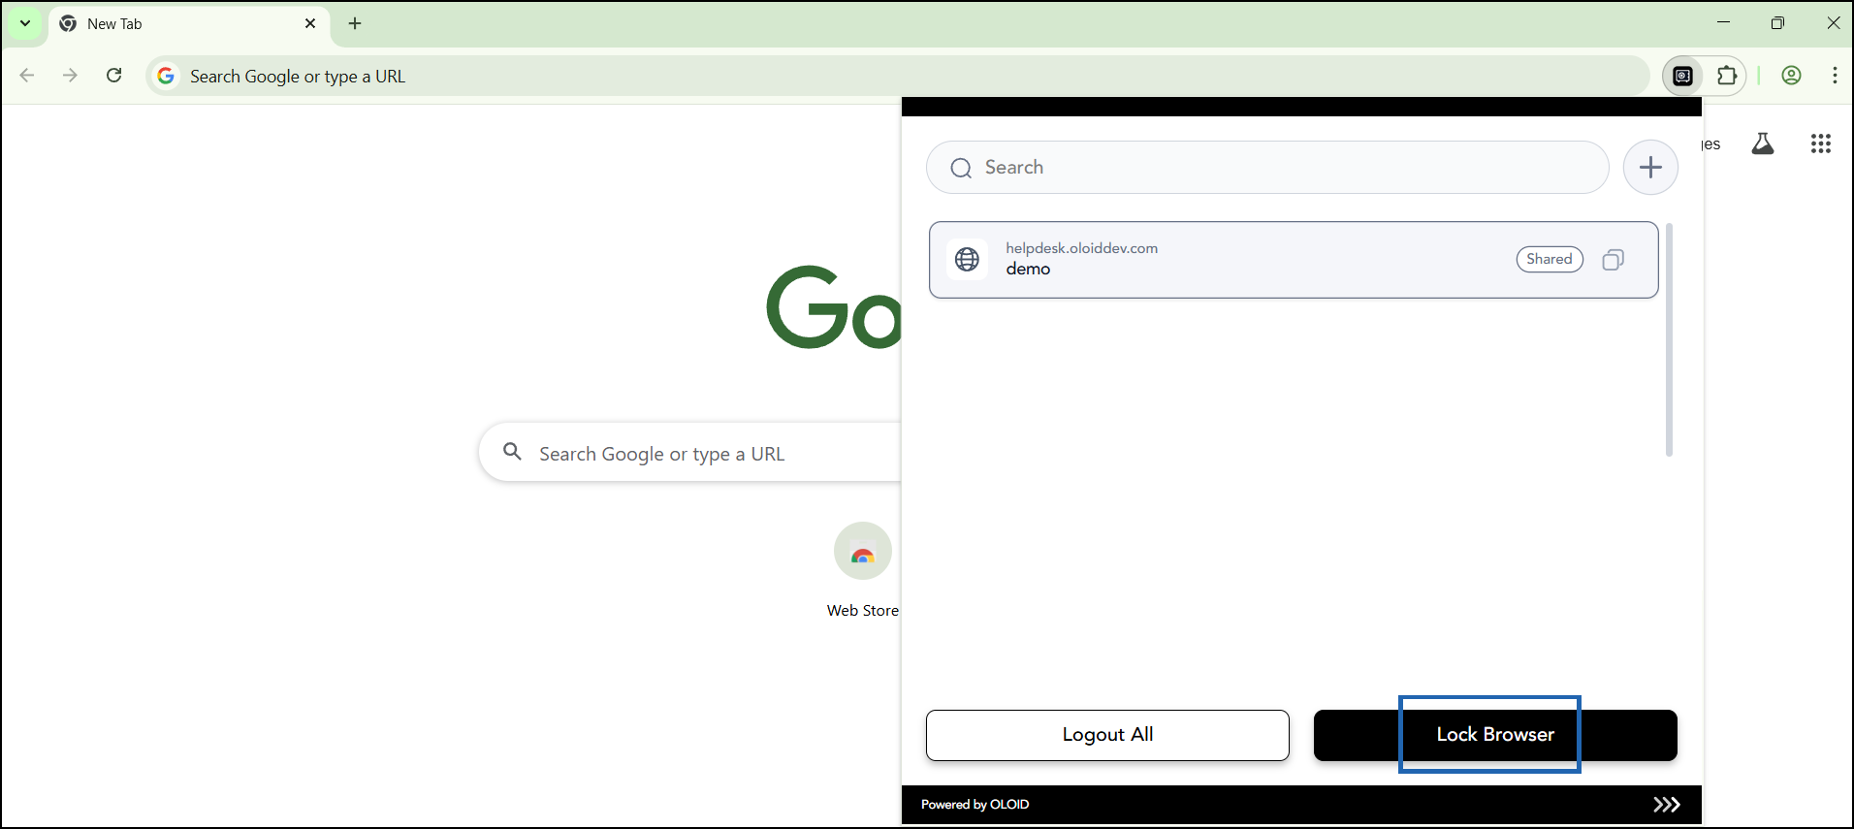Add a new entry with plus button
1854x829 pixels.
pyautogui.click(x=1650, y=167)
